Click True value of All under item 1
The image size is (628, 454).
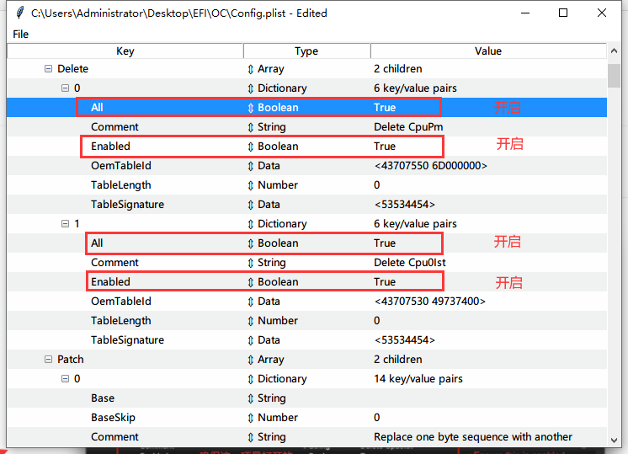(385, 243)
